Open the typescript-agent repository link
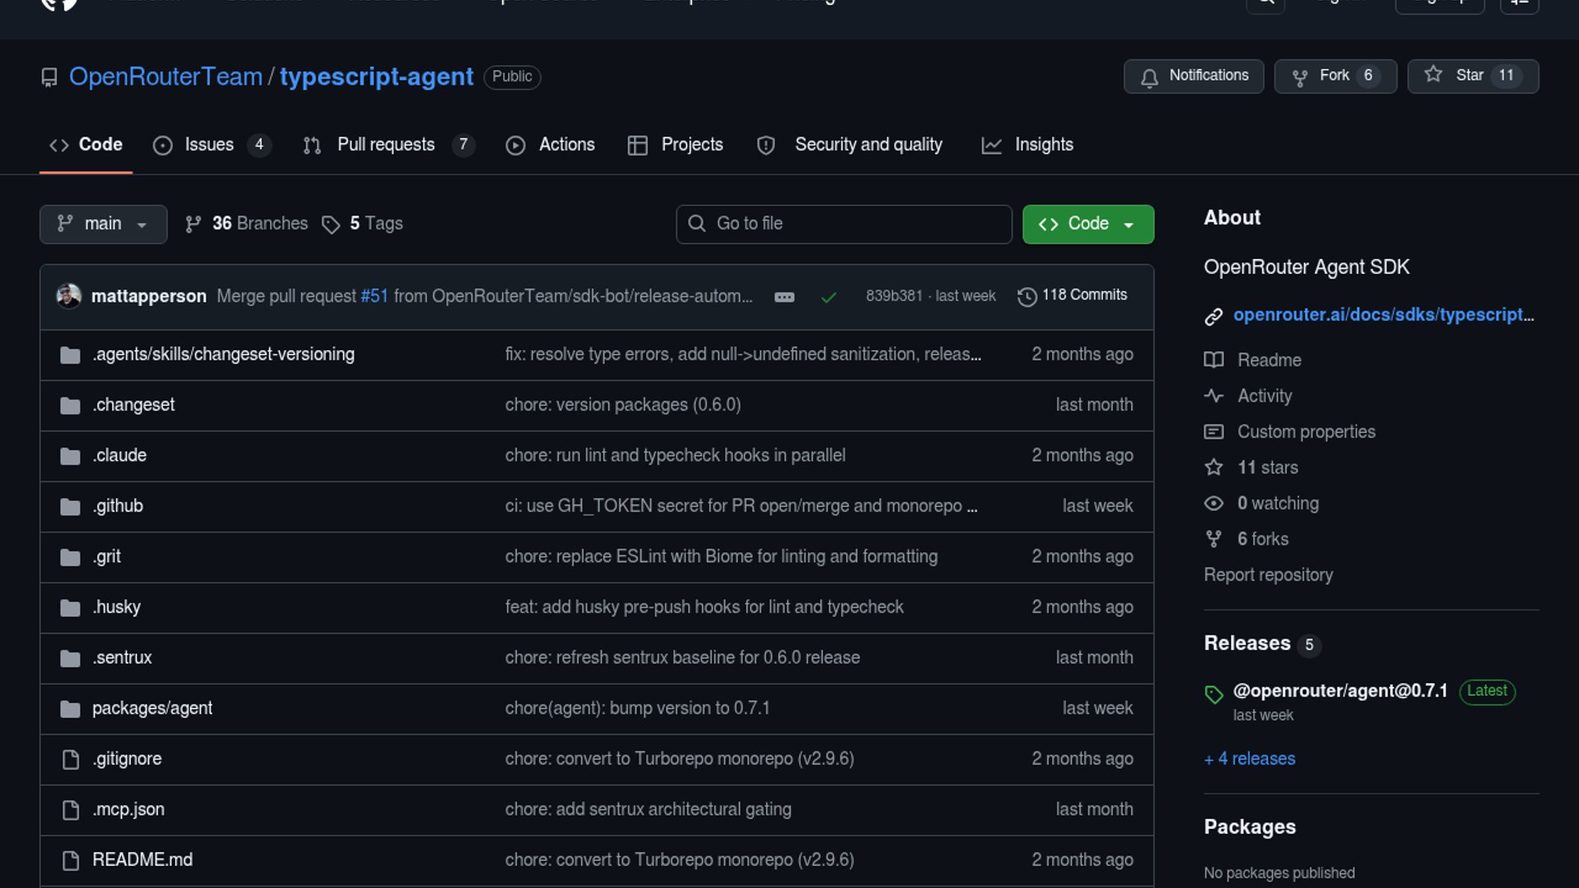The image size is (1579, 888). pos(377,76)
